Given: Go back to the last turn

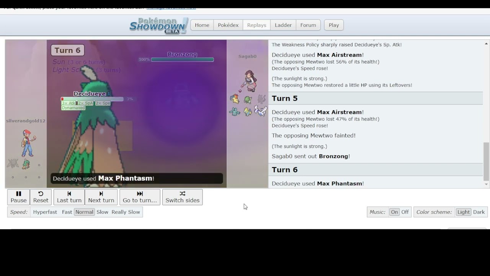Looking at the screenshot, I should tap(69, 197).
